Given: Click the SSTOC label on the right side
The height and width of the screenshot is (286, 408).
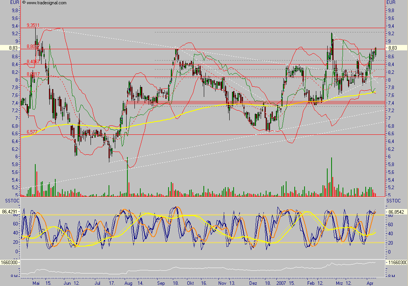Looking at the screenshot, I should (x=393, y=201).
